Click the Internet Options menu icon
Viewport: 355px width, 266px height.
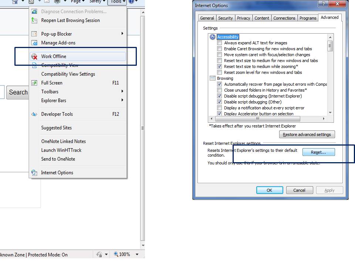[x=34, y=173]
